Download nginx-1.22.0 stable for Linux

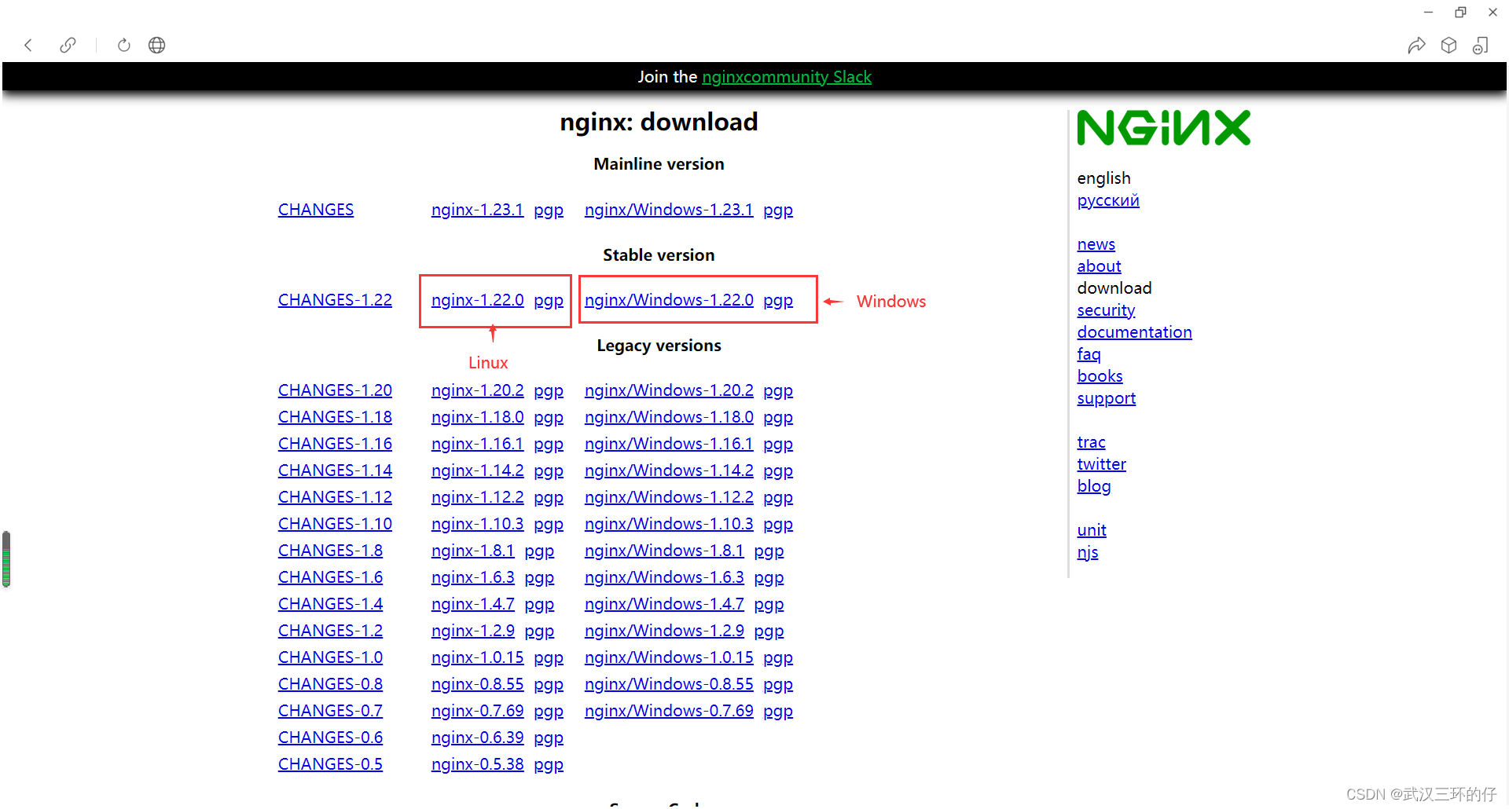[x=477, y=300]
